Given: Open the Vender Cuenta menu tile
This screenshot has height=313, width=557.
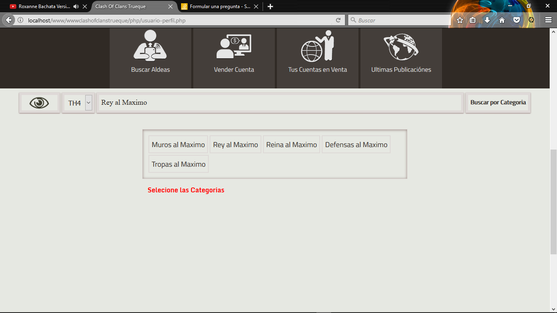Looking at the screenshot, I should [x=234, y=58].
